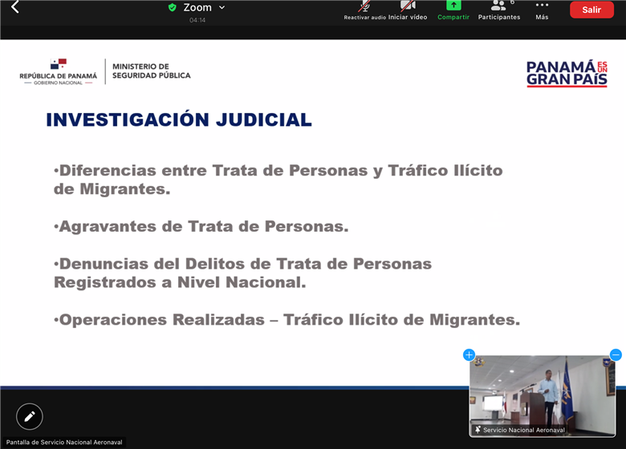Screen dimensions: 626x449
Task: Open the Participantes panel
Action: point(499,10)
